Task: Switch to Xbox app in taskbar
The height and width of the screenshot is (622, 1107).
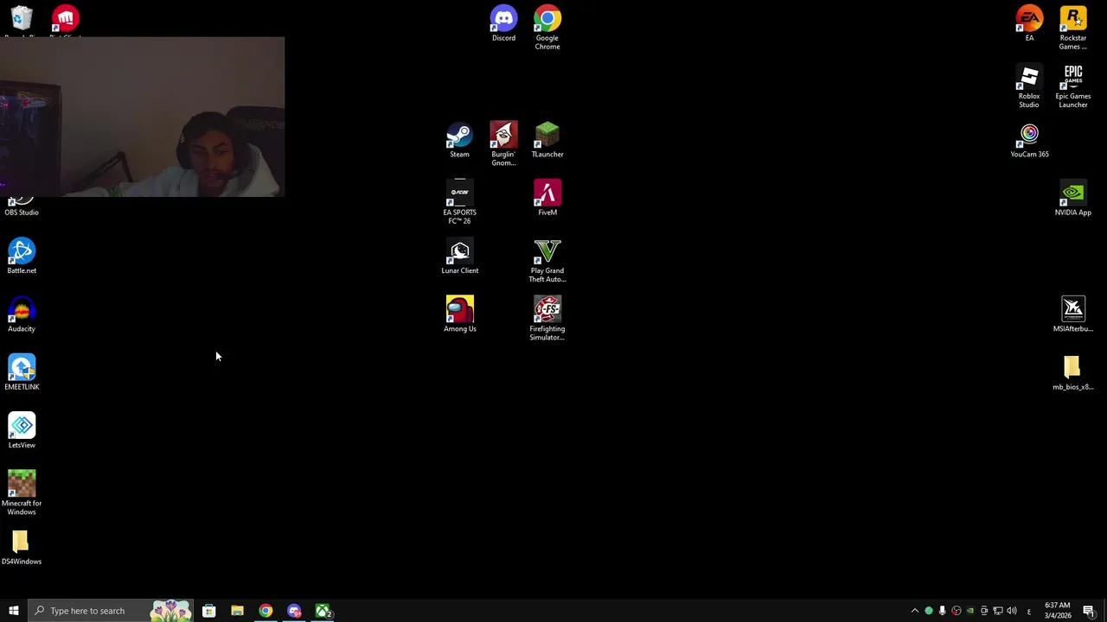Action: point(323,611)
